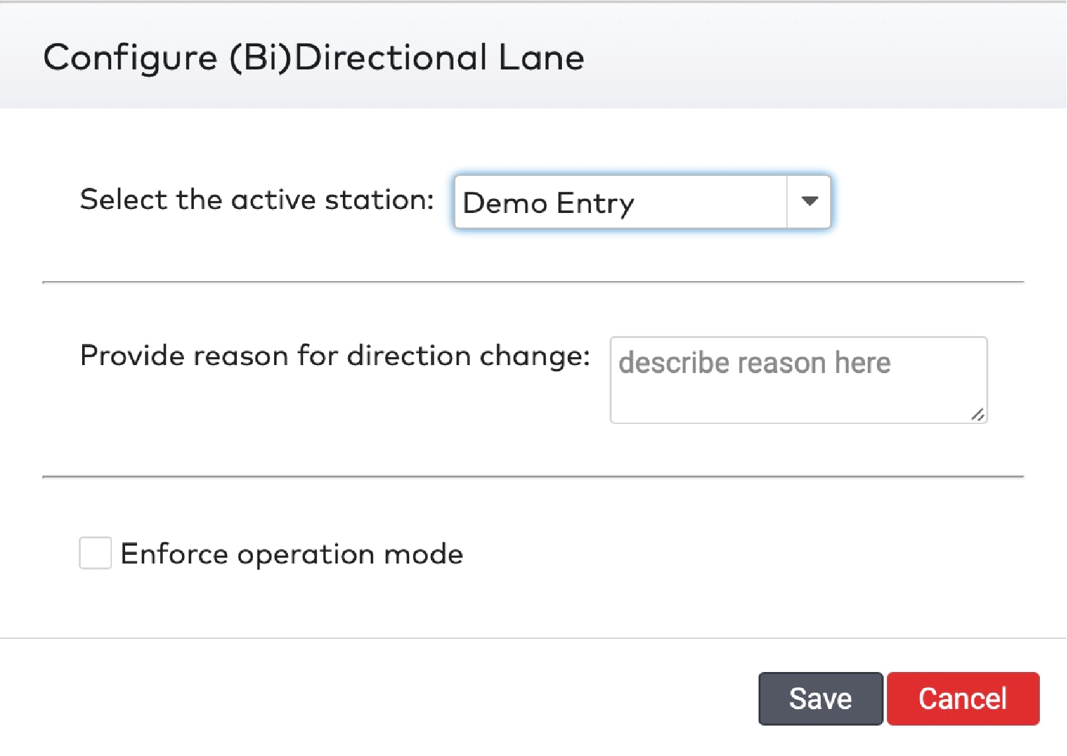1067x756 pixels.
Task: Click the Save button
Action: 819,698
